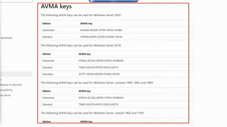Image resolution: width=227 pixels, height=127 pixels.
Task: Select the TNK62-RXVTB key in the Server 2019 table
Action: tap(98, 67)
